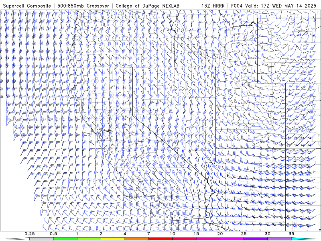Select the light green 1–2 color bar segment
321x241 pixels.
click(89, 239)
